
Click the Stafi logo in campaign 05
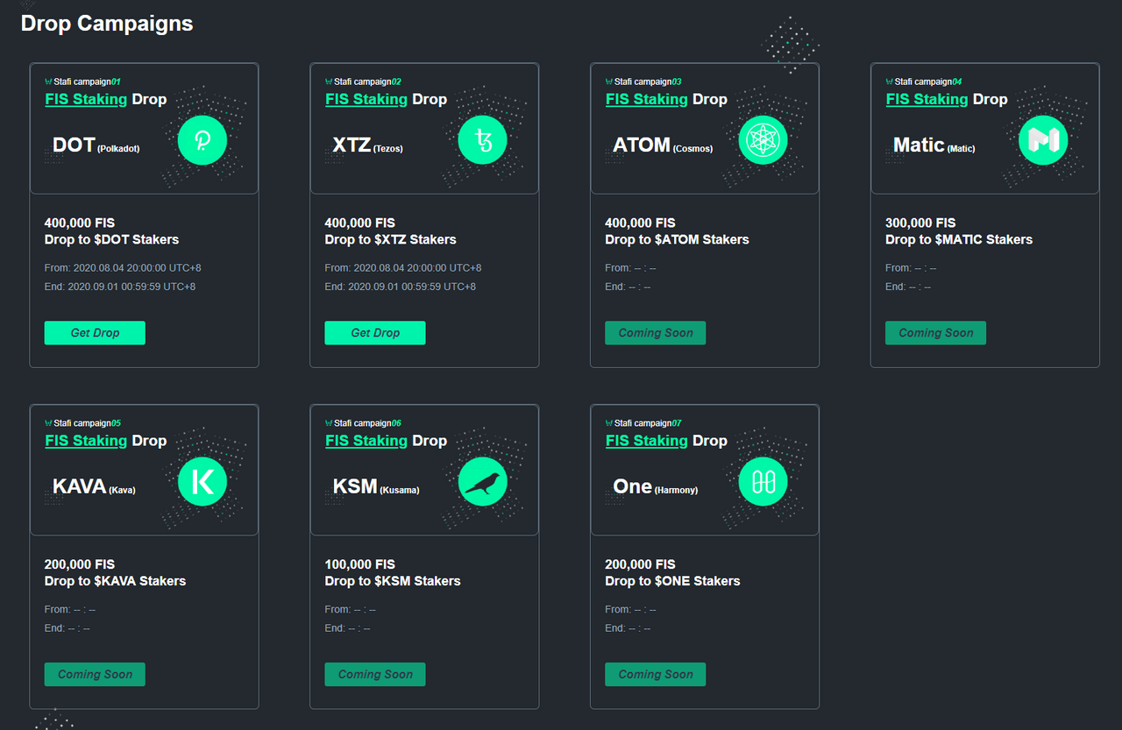point(48,423)
